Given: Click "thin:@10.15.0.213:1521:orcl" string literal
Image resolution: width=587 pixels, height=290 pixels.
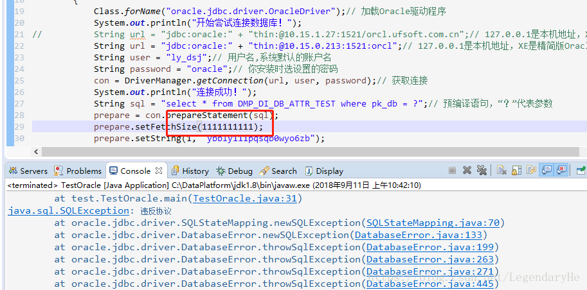Looking at the screenshot, I should [323, 46].
